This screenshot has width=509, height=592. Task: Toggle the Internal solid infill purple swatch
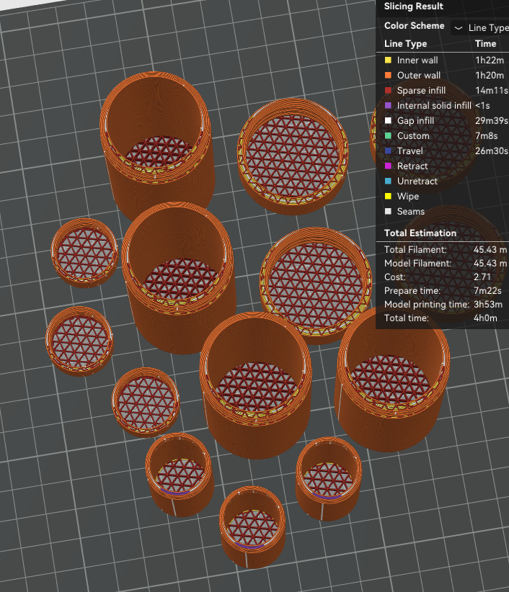click(x=388, y=105)
